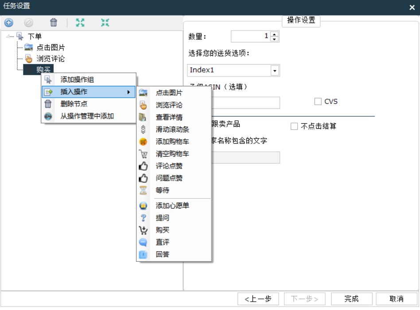The height and width of the screenshot is (310, 420).
Task: Select 问题点赞 in the submenu
Action: pos(174,178)
